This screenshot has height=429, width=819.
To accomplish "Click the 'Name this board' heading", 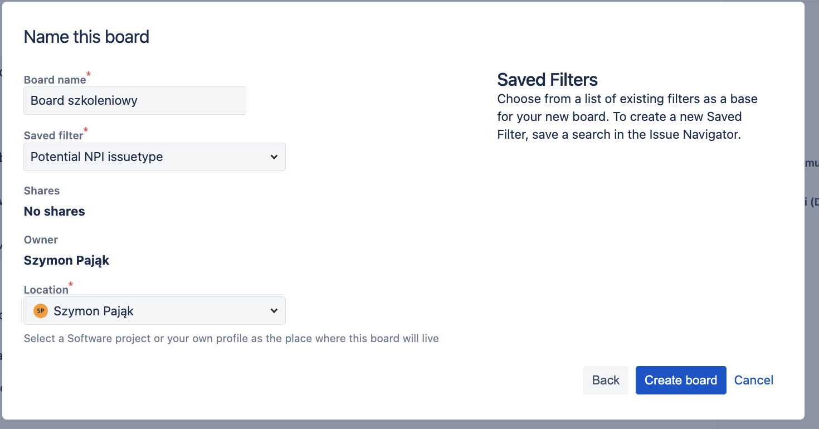I will [x=86, y=37].
